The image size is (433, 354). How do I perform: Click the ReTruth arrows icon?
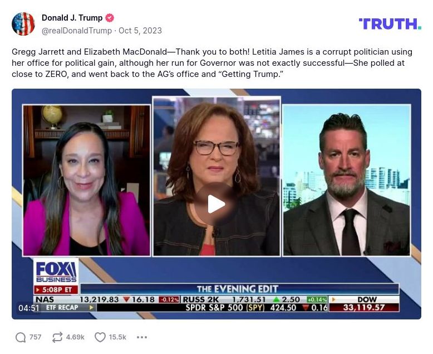[57, 337]
